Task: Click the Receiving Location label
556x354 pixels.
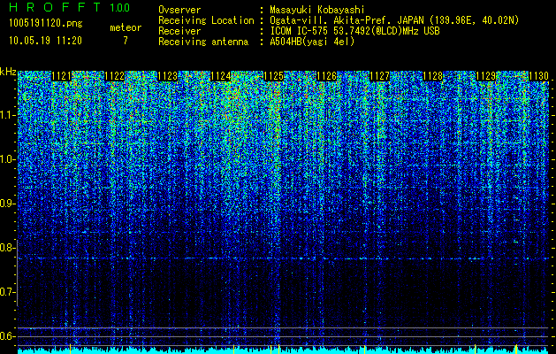Action: 206,20
